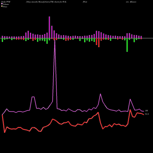Click the '(3day smooth)' subtitle text
The width and height of the screenshot is (153, 153).
(x=32, y=2)
